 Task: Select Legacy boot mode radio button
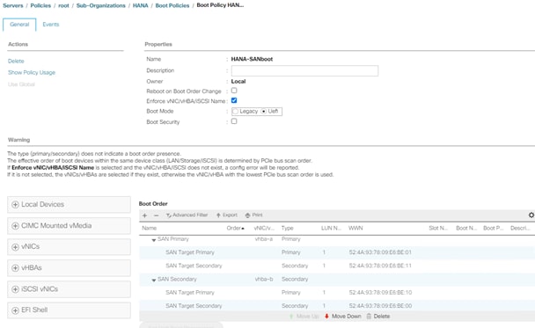pos(236,111)
